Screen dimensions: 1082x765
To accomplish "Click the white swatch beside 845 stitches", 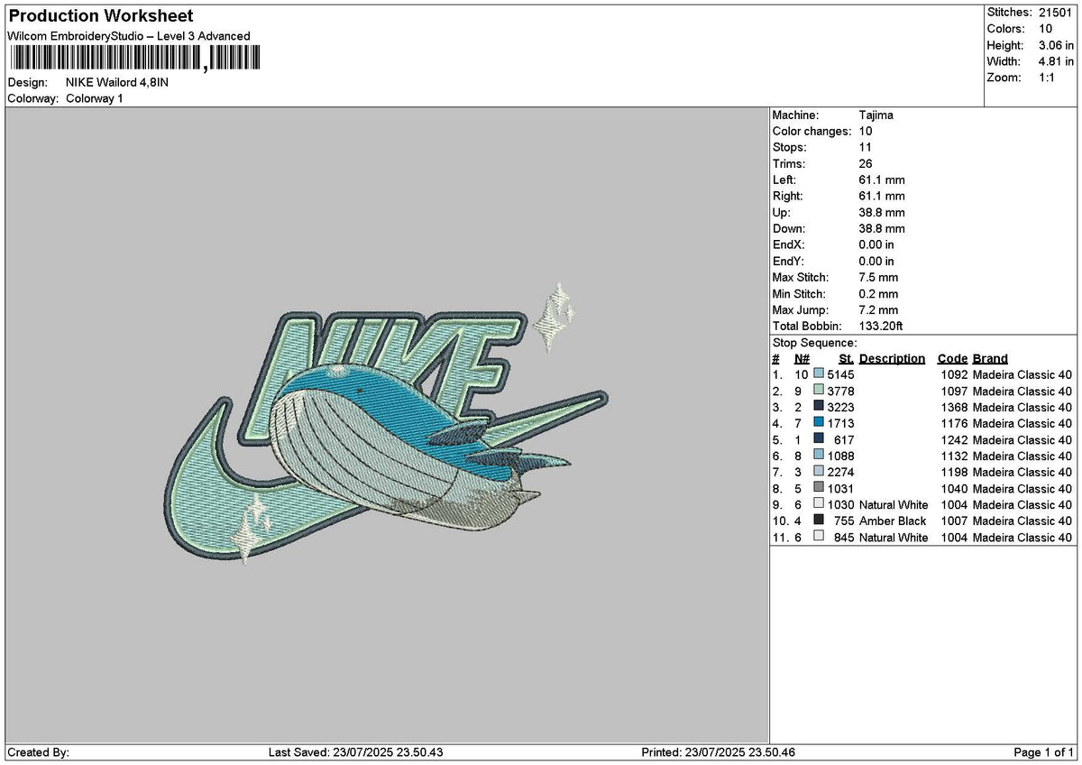I will pos(819,536).
